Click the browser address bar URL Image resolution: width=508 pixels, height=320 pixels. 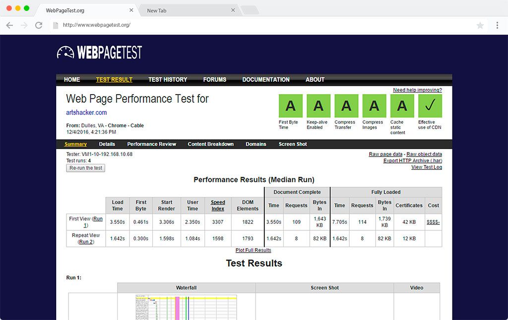pyautogui.click(x=97, y=25)
